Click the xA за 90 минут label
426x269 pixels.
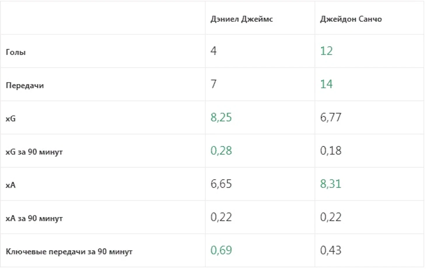(x=34, y=219)
